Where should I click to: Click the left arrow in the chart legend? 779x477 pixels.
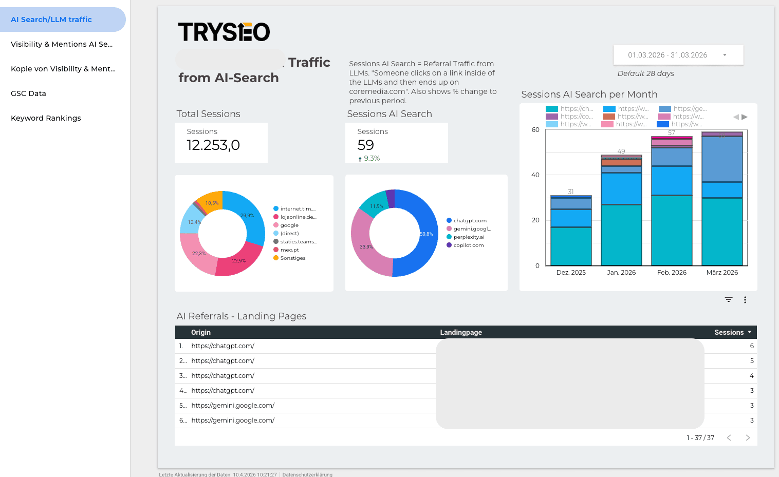pyautogui.click(x=736, y=117)
